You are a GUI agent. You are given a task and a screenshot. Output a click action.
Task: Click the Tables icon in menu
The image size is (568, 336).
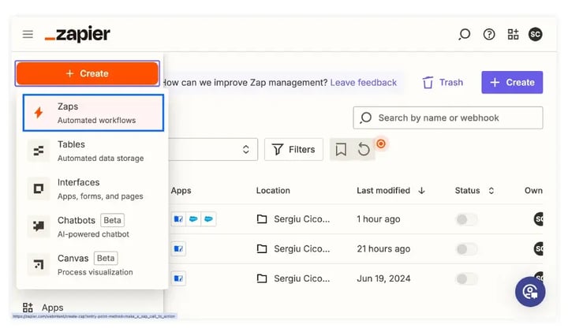39,151
